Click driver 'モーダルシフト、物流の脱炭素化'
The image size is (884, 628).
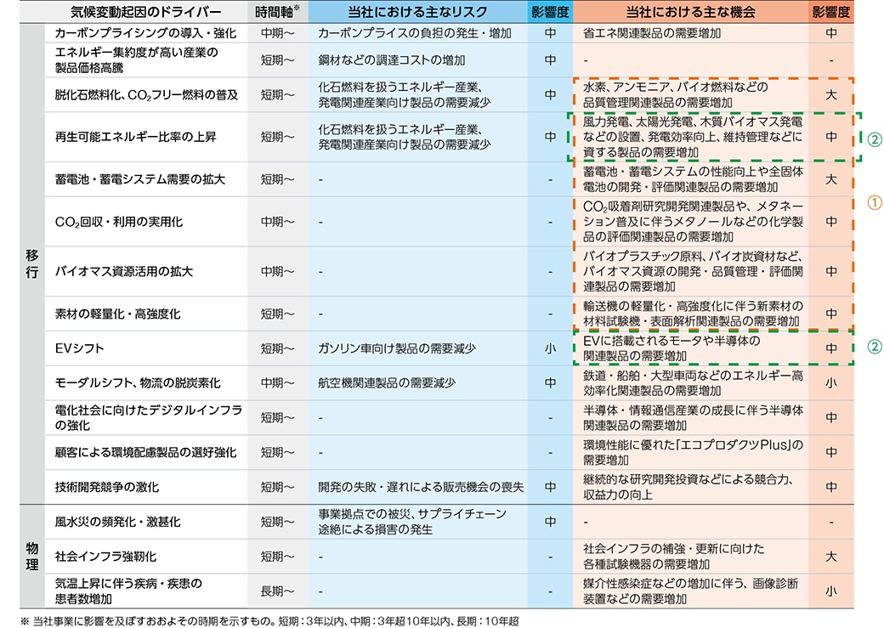(x=138, y=382)
